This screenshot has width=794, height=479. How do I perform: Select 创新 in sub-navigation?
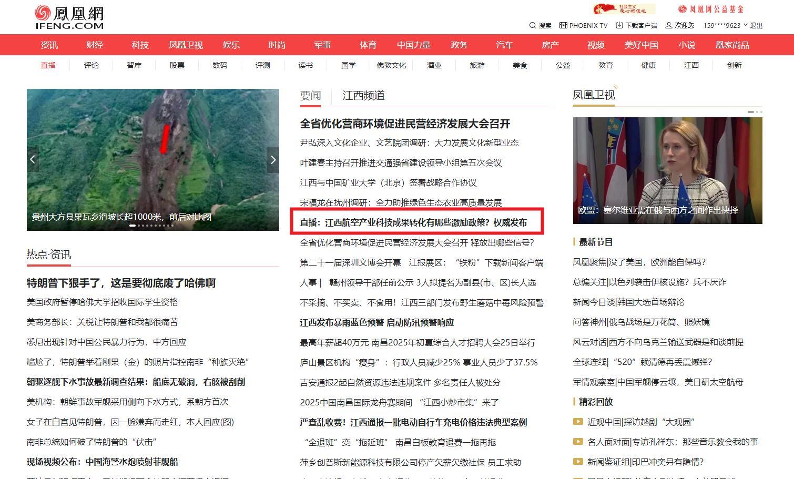click(x=734, y=65)
